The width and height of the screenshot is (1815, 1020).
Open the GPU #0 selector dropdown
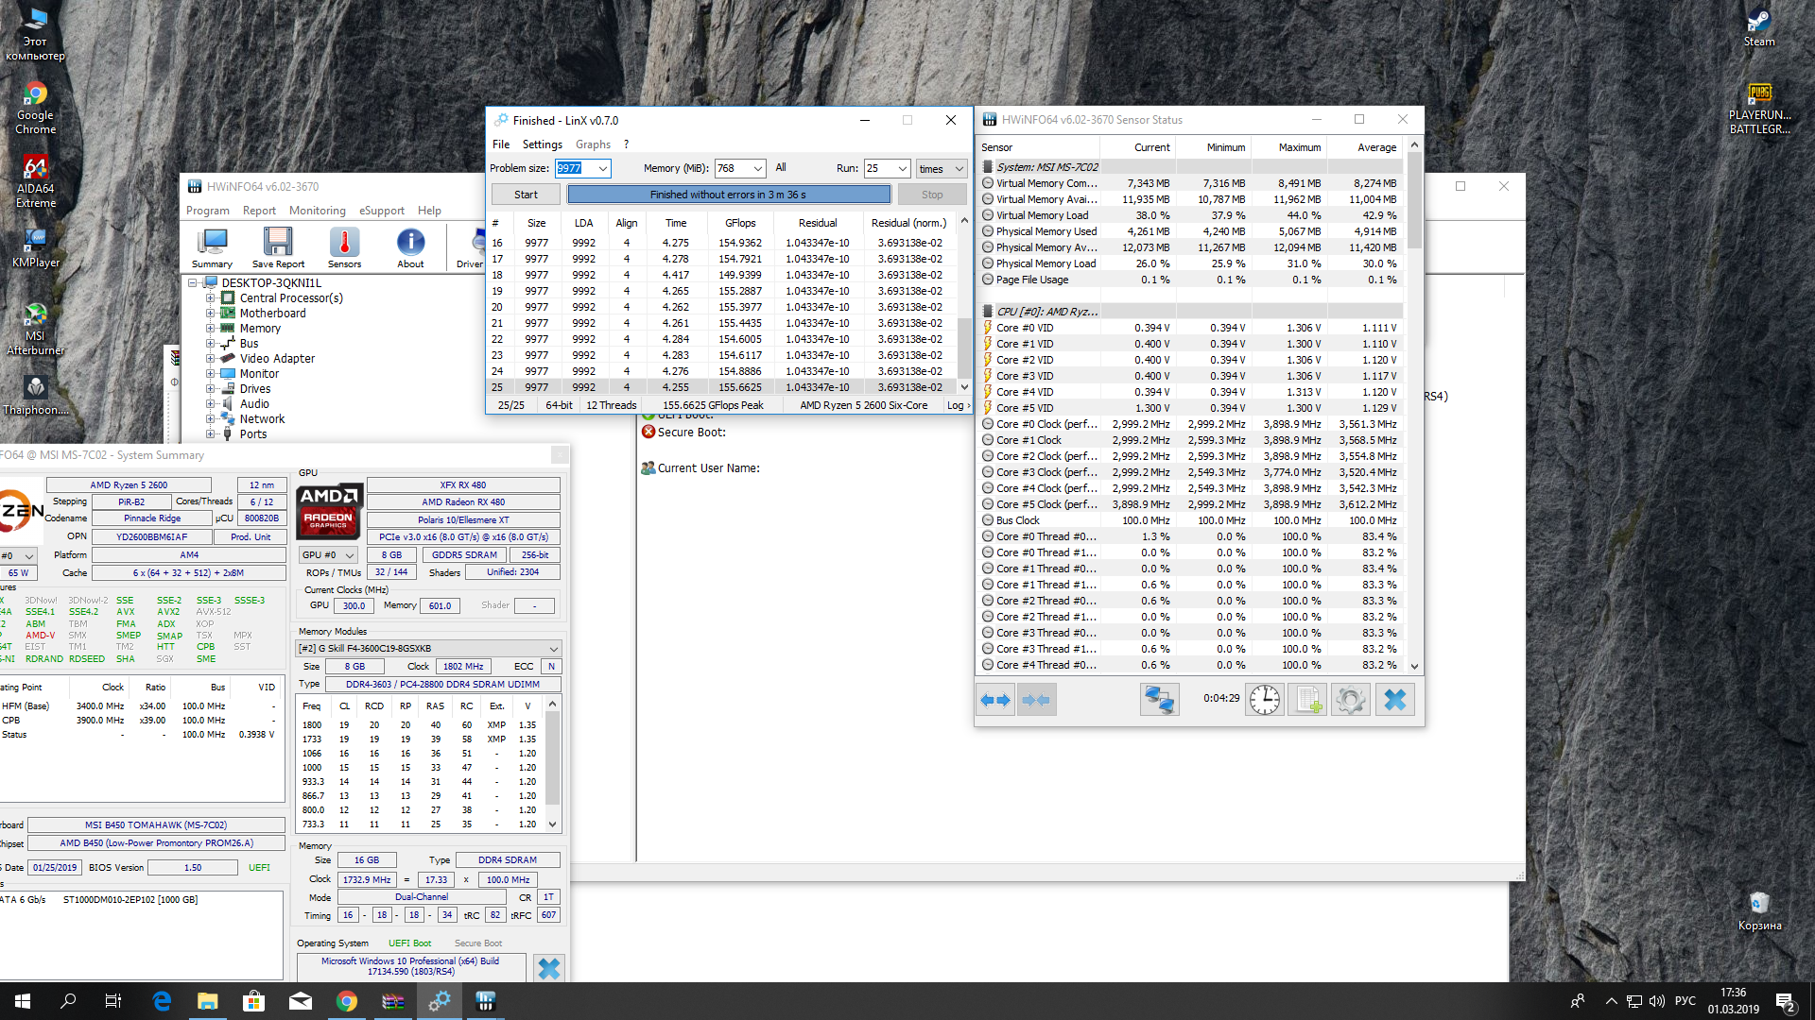pos(350,555)
